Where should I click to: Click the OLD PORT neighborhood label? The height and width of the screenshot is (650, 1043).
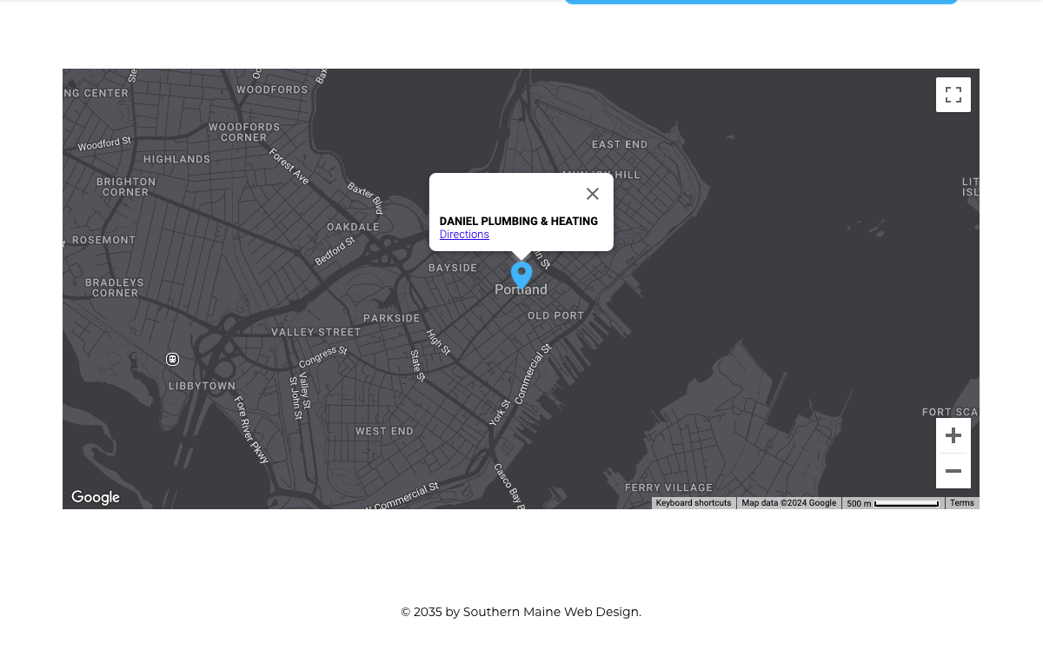(556, 315)
